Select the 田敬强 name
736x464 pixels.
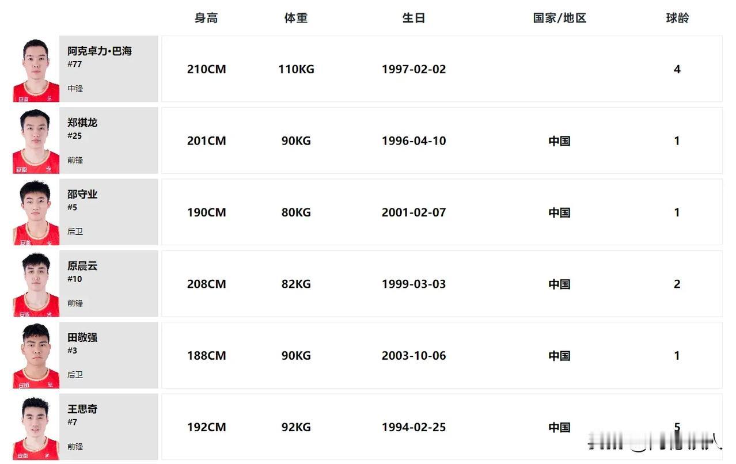(82, 337)
